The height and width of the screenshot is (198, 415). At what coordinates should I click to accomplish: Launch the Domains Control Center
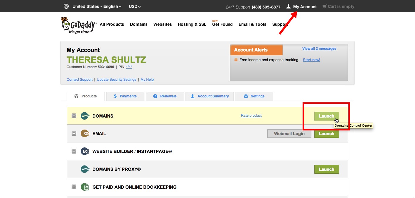click(327, 116)
